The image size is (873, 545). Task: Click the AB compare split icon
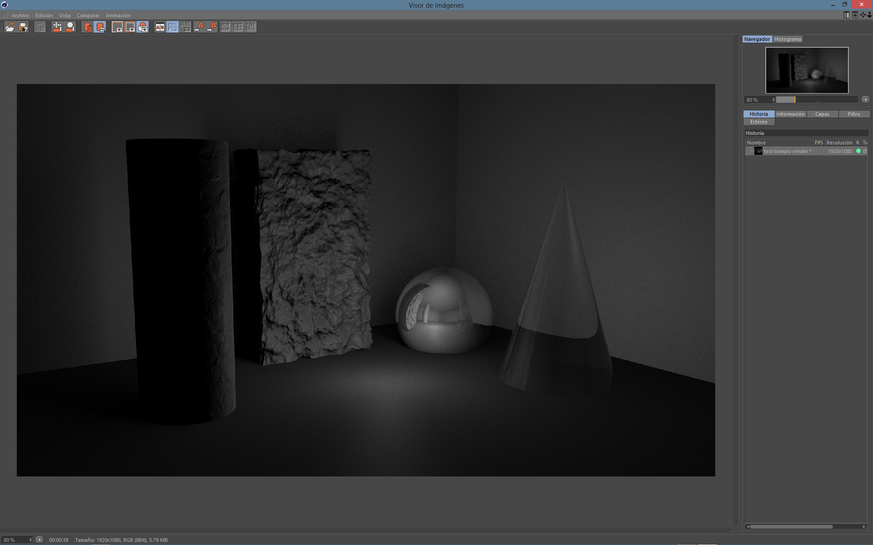click(x=160, y=27)
